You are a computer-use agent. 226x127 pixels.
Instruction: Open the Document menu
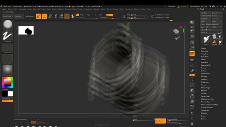coord(22,9)
